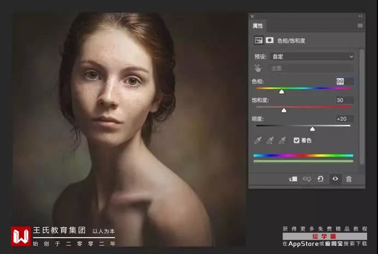The image size is (378, 254).
Task: Toggle adjustment layer visibility eye
Action: 335,179
